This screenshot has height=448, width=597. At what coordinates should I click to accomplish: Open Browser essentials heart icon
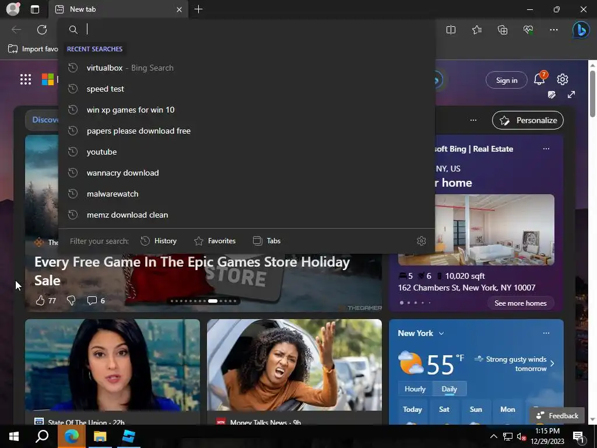528,30
